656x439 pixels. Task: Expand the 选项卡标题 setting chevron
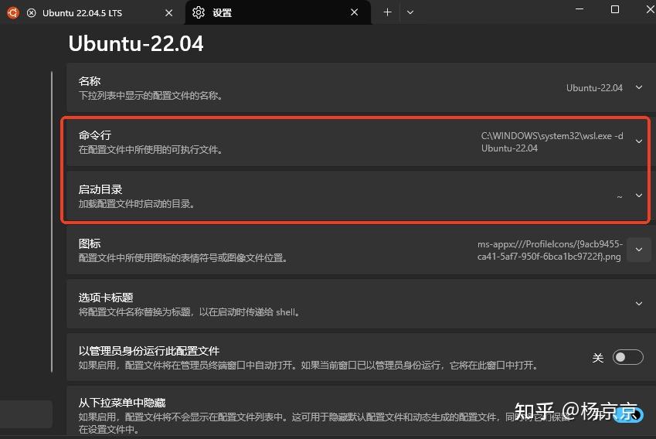coord(639,304)
